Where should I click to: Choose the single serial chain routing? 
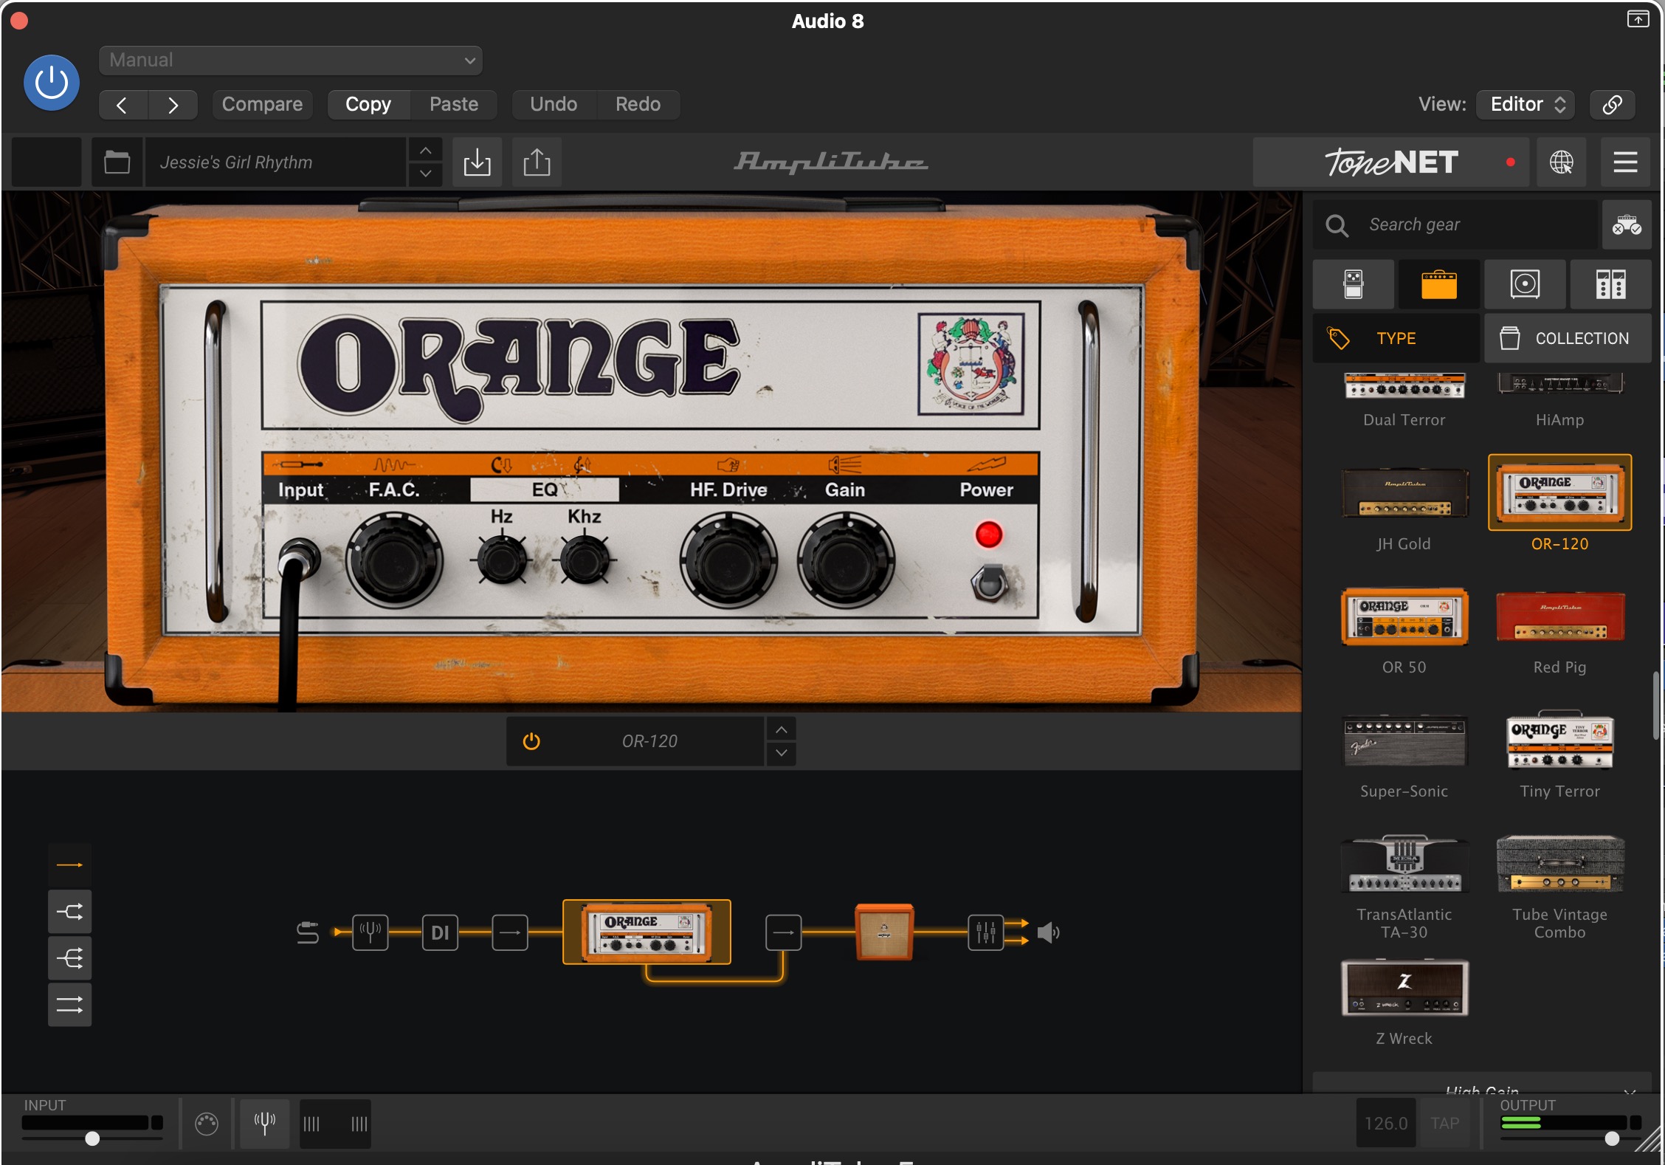point(70,865)
